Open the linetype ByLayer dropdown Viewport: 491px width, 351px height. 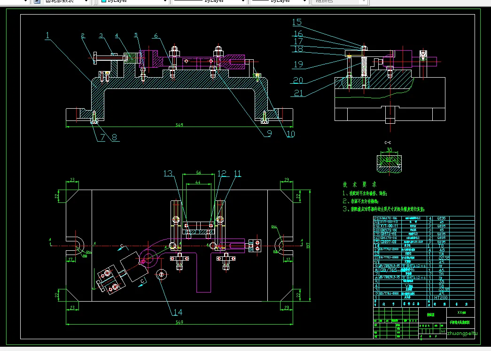point(243,1)
